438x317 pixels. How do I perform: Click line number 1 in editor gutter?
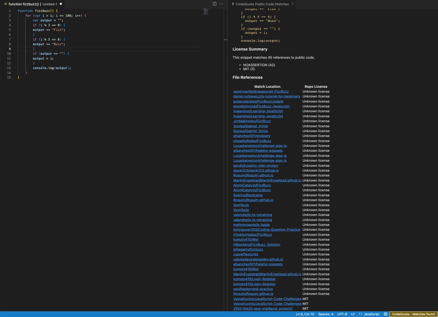pyautogui.click(x=9, y=11)
